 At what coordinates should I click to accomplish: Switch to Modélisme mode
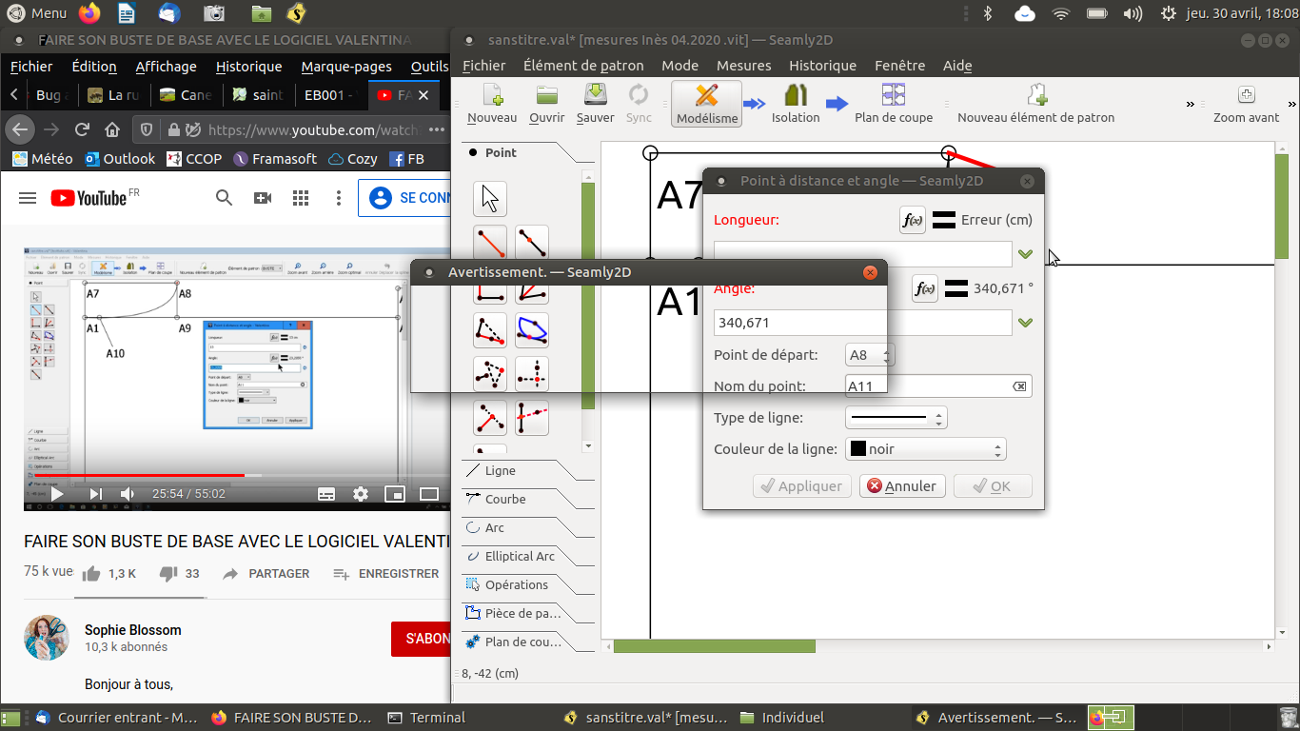[706, 104]
